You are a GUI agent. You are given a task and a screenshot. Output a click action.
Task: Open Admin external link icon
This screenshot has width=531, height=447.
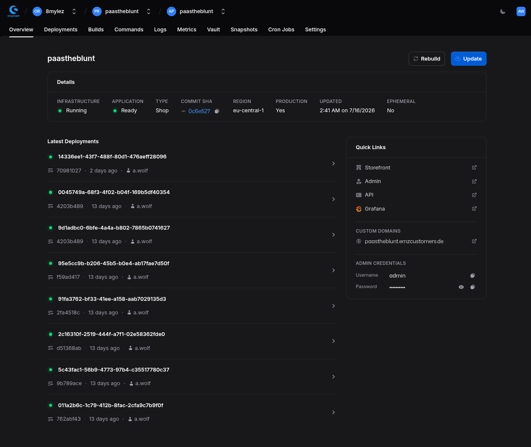[474, 181]
